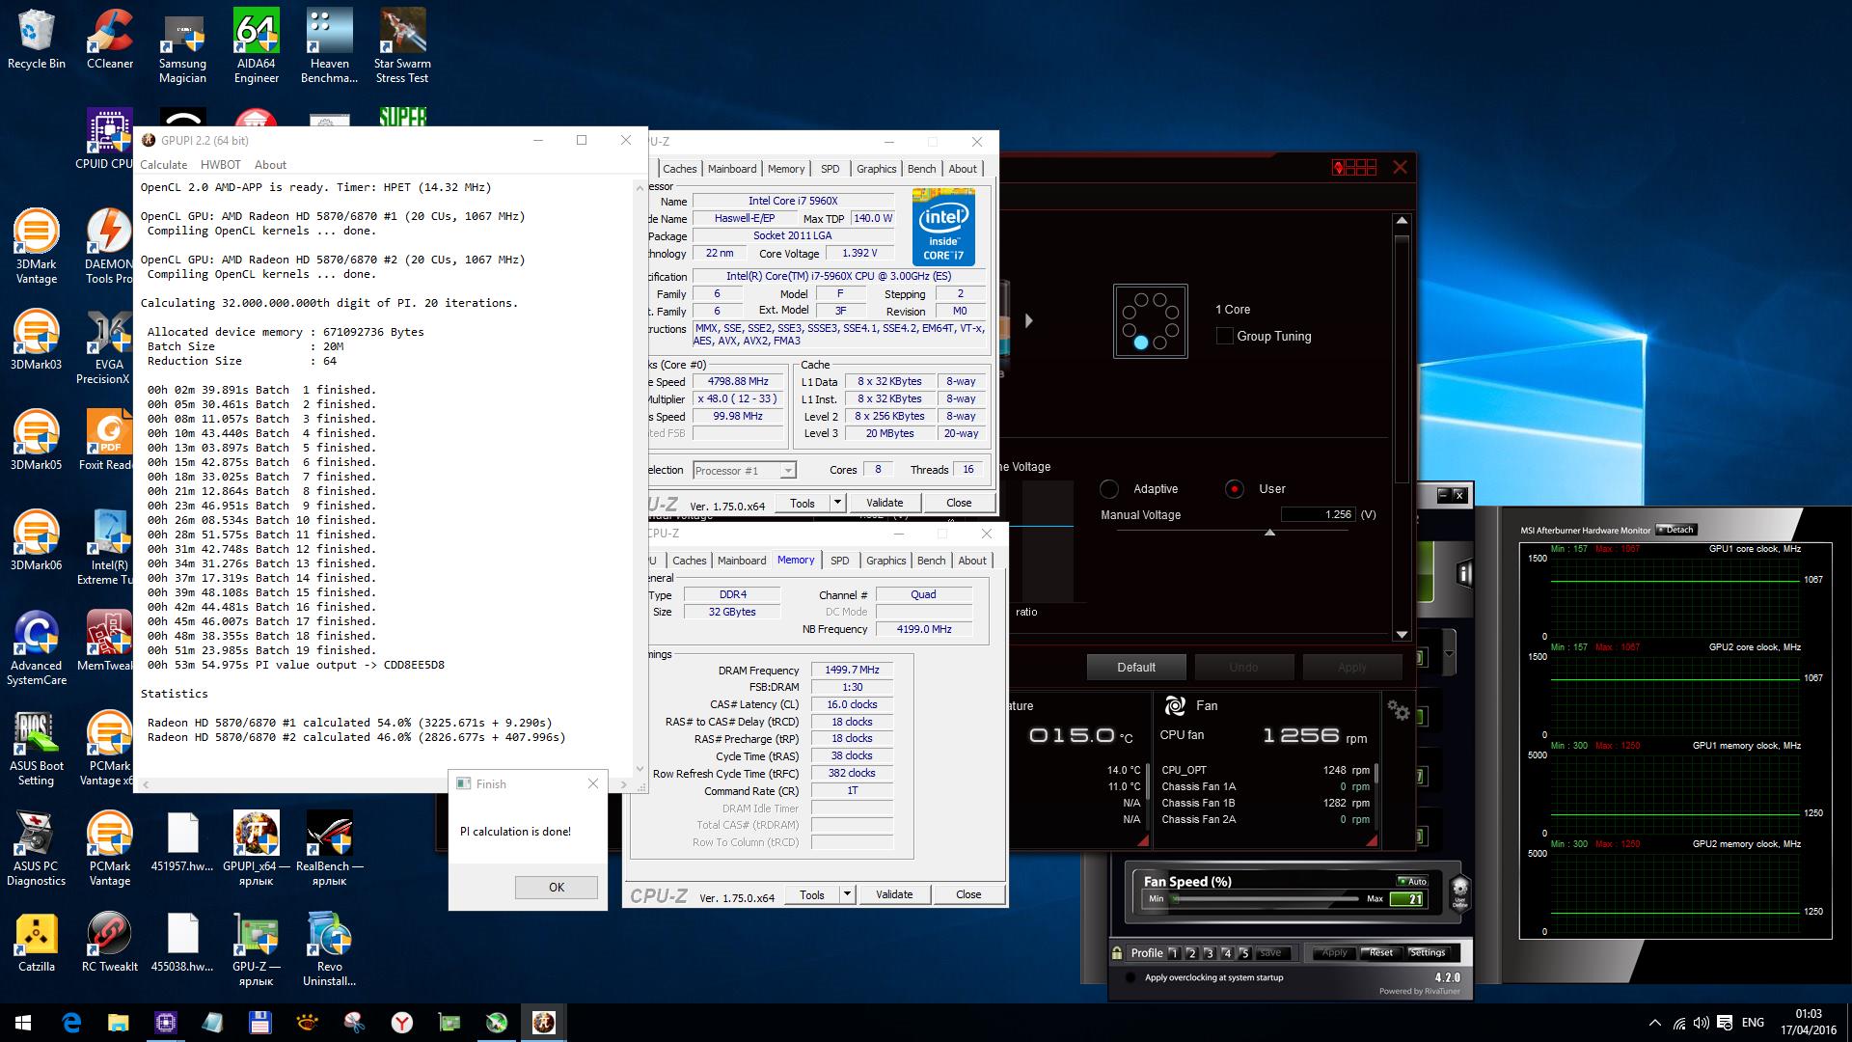Open CCleaner desktop shortcut
1852x1042 pixels.
pyautogui.click(x=110, y=39)
